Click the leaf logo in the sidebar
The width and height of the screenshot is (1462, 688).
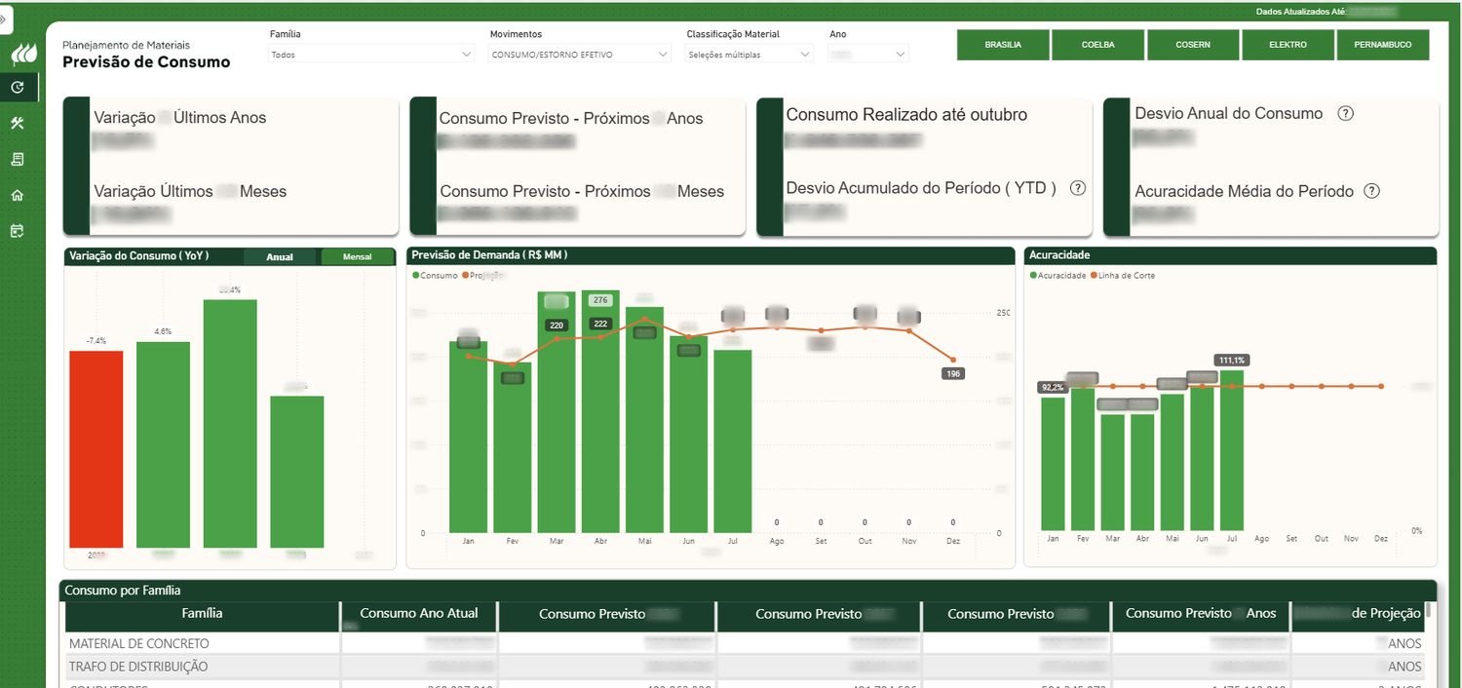(23, 53)
